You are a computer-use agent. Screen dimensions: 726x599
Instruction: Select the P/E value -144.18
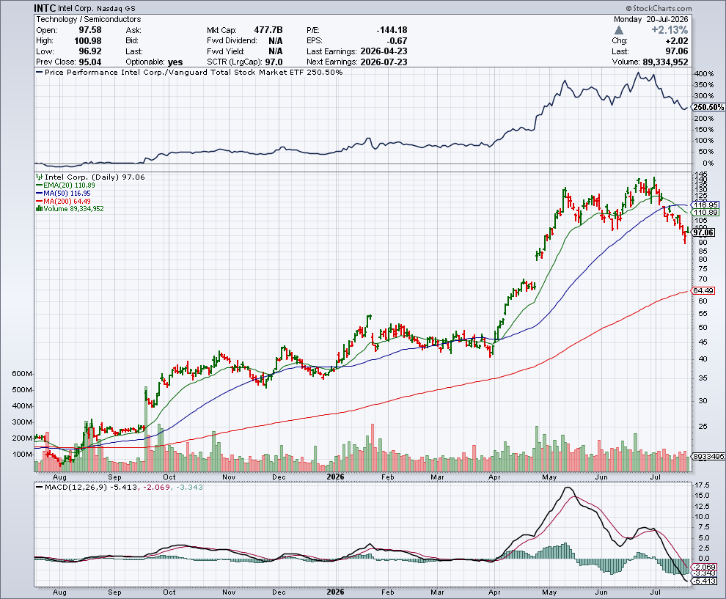click(392, 30)
